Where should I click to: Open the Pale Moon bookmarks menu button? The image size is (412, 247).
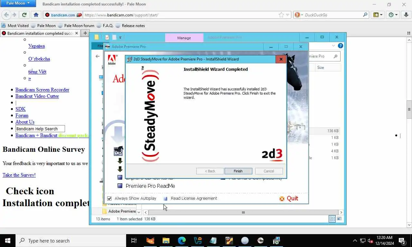[378, 15]
